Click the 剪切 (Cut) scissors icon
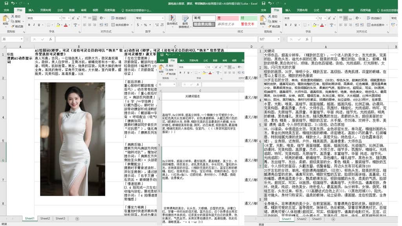This screenshot has width=402, height=226. (x=13, y=16)
